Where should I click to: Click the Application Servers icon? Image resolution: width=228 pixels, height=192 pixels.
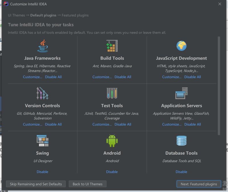[x=181, y=93]
